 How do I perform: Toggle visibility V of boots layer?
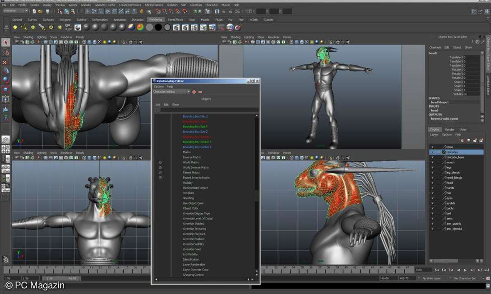tap(432, 208)
